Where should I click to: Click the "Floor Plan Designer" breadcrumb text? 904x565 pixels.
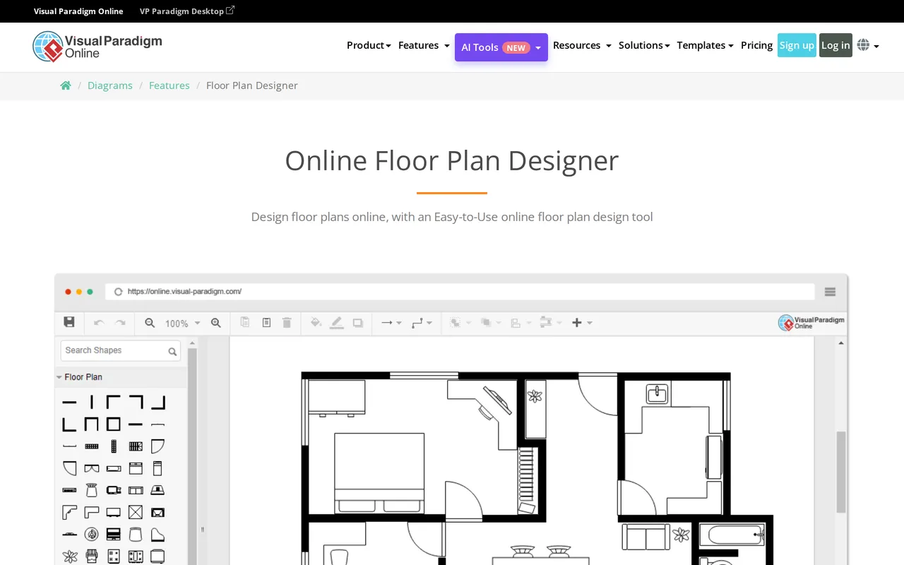[x=252, y=85]
